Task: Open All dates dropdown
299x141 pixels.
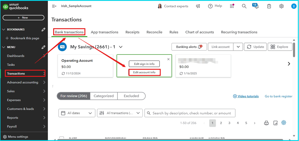Action: coord(77,113)
